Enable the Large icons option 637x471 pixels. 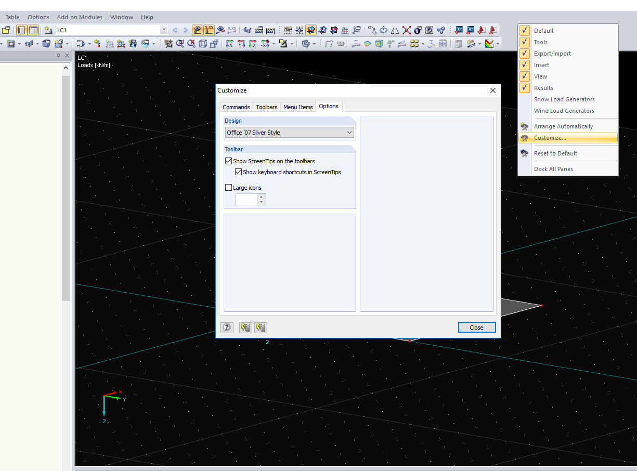(229, 188)
